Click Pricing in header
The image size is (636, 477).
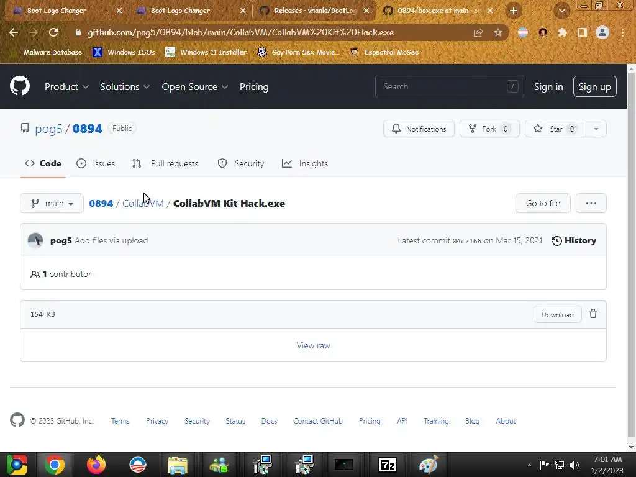coord(254,87)
